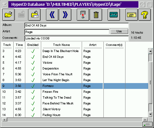The height and width of the screenshot is (128, 154).
Task: Click track number 12 cell
Action: point(4,103)
